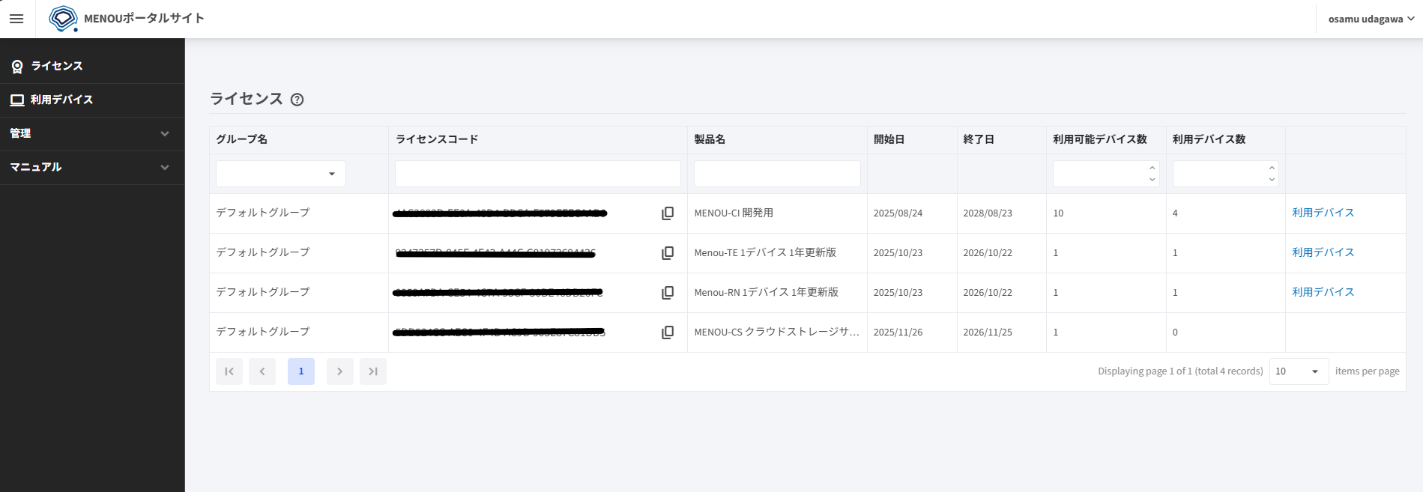Open 利用デバイス in the sidebar
The image size is (1423, 492).
click(92, 100)
